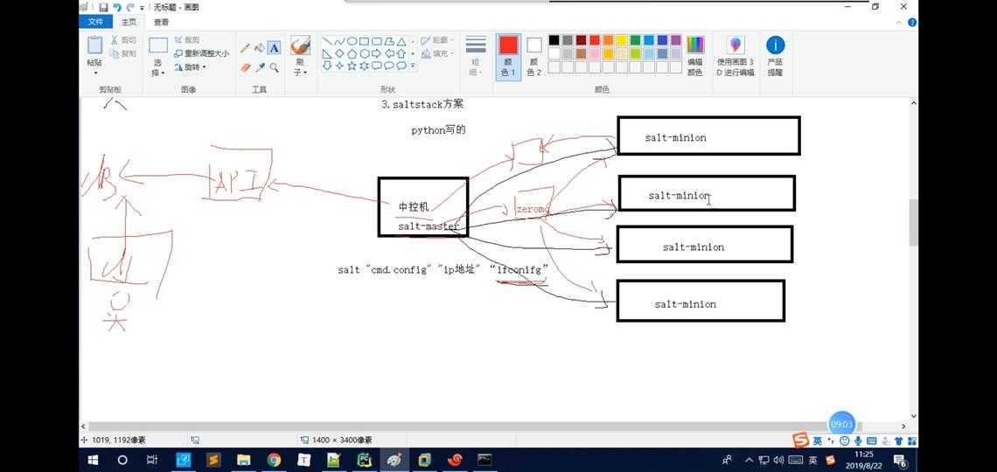997x472 pixels.
Task: Choose the Down arrow shape
Action: coord(327,66)
